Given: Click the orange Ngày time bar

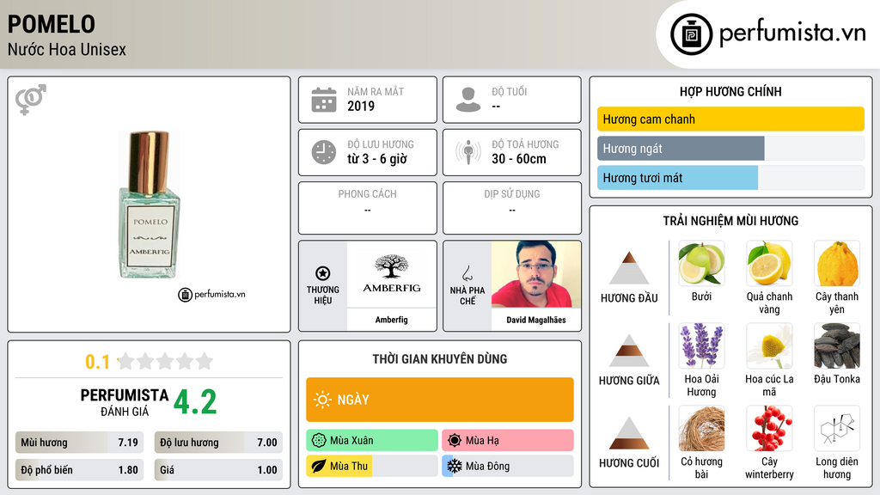Looking at the screenshot, I should (x=440, y=400).
